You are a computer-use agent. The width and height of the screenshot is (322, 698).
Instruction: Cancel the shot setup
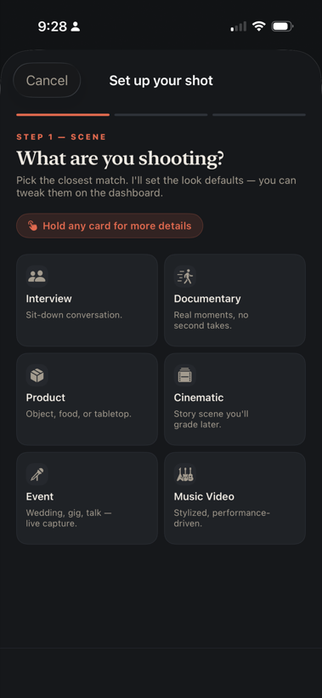[x=47, y=81]
